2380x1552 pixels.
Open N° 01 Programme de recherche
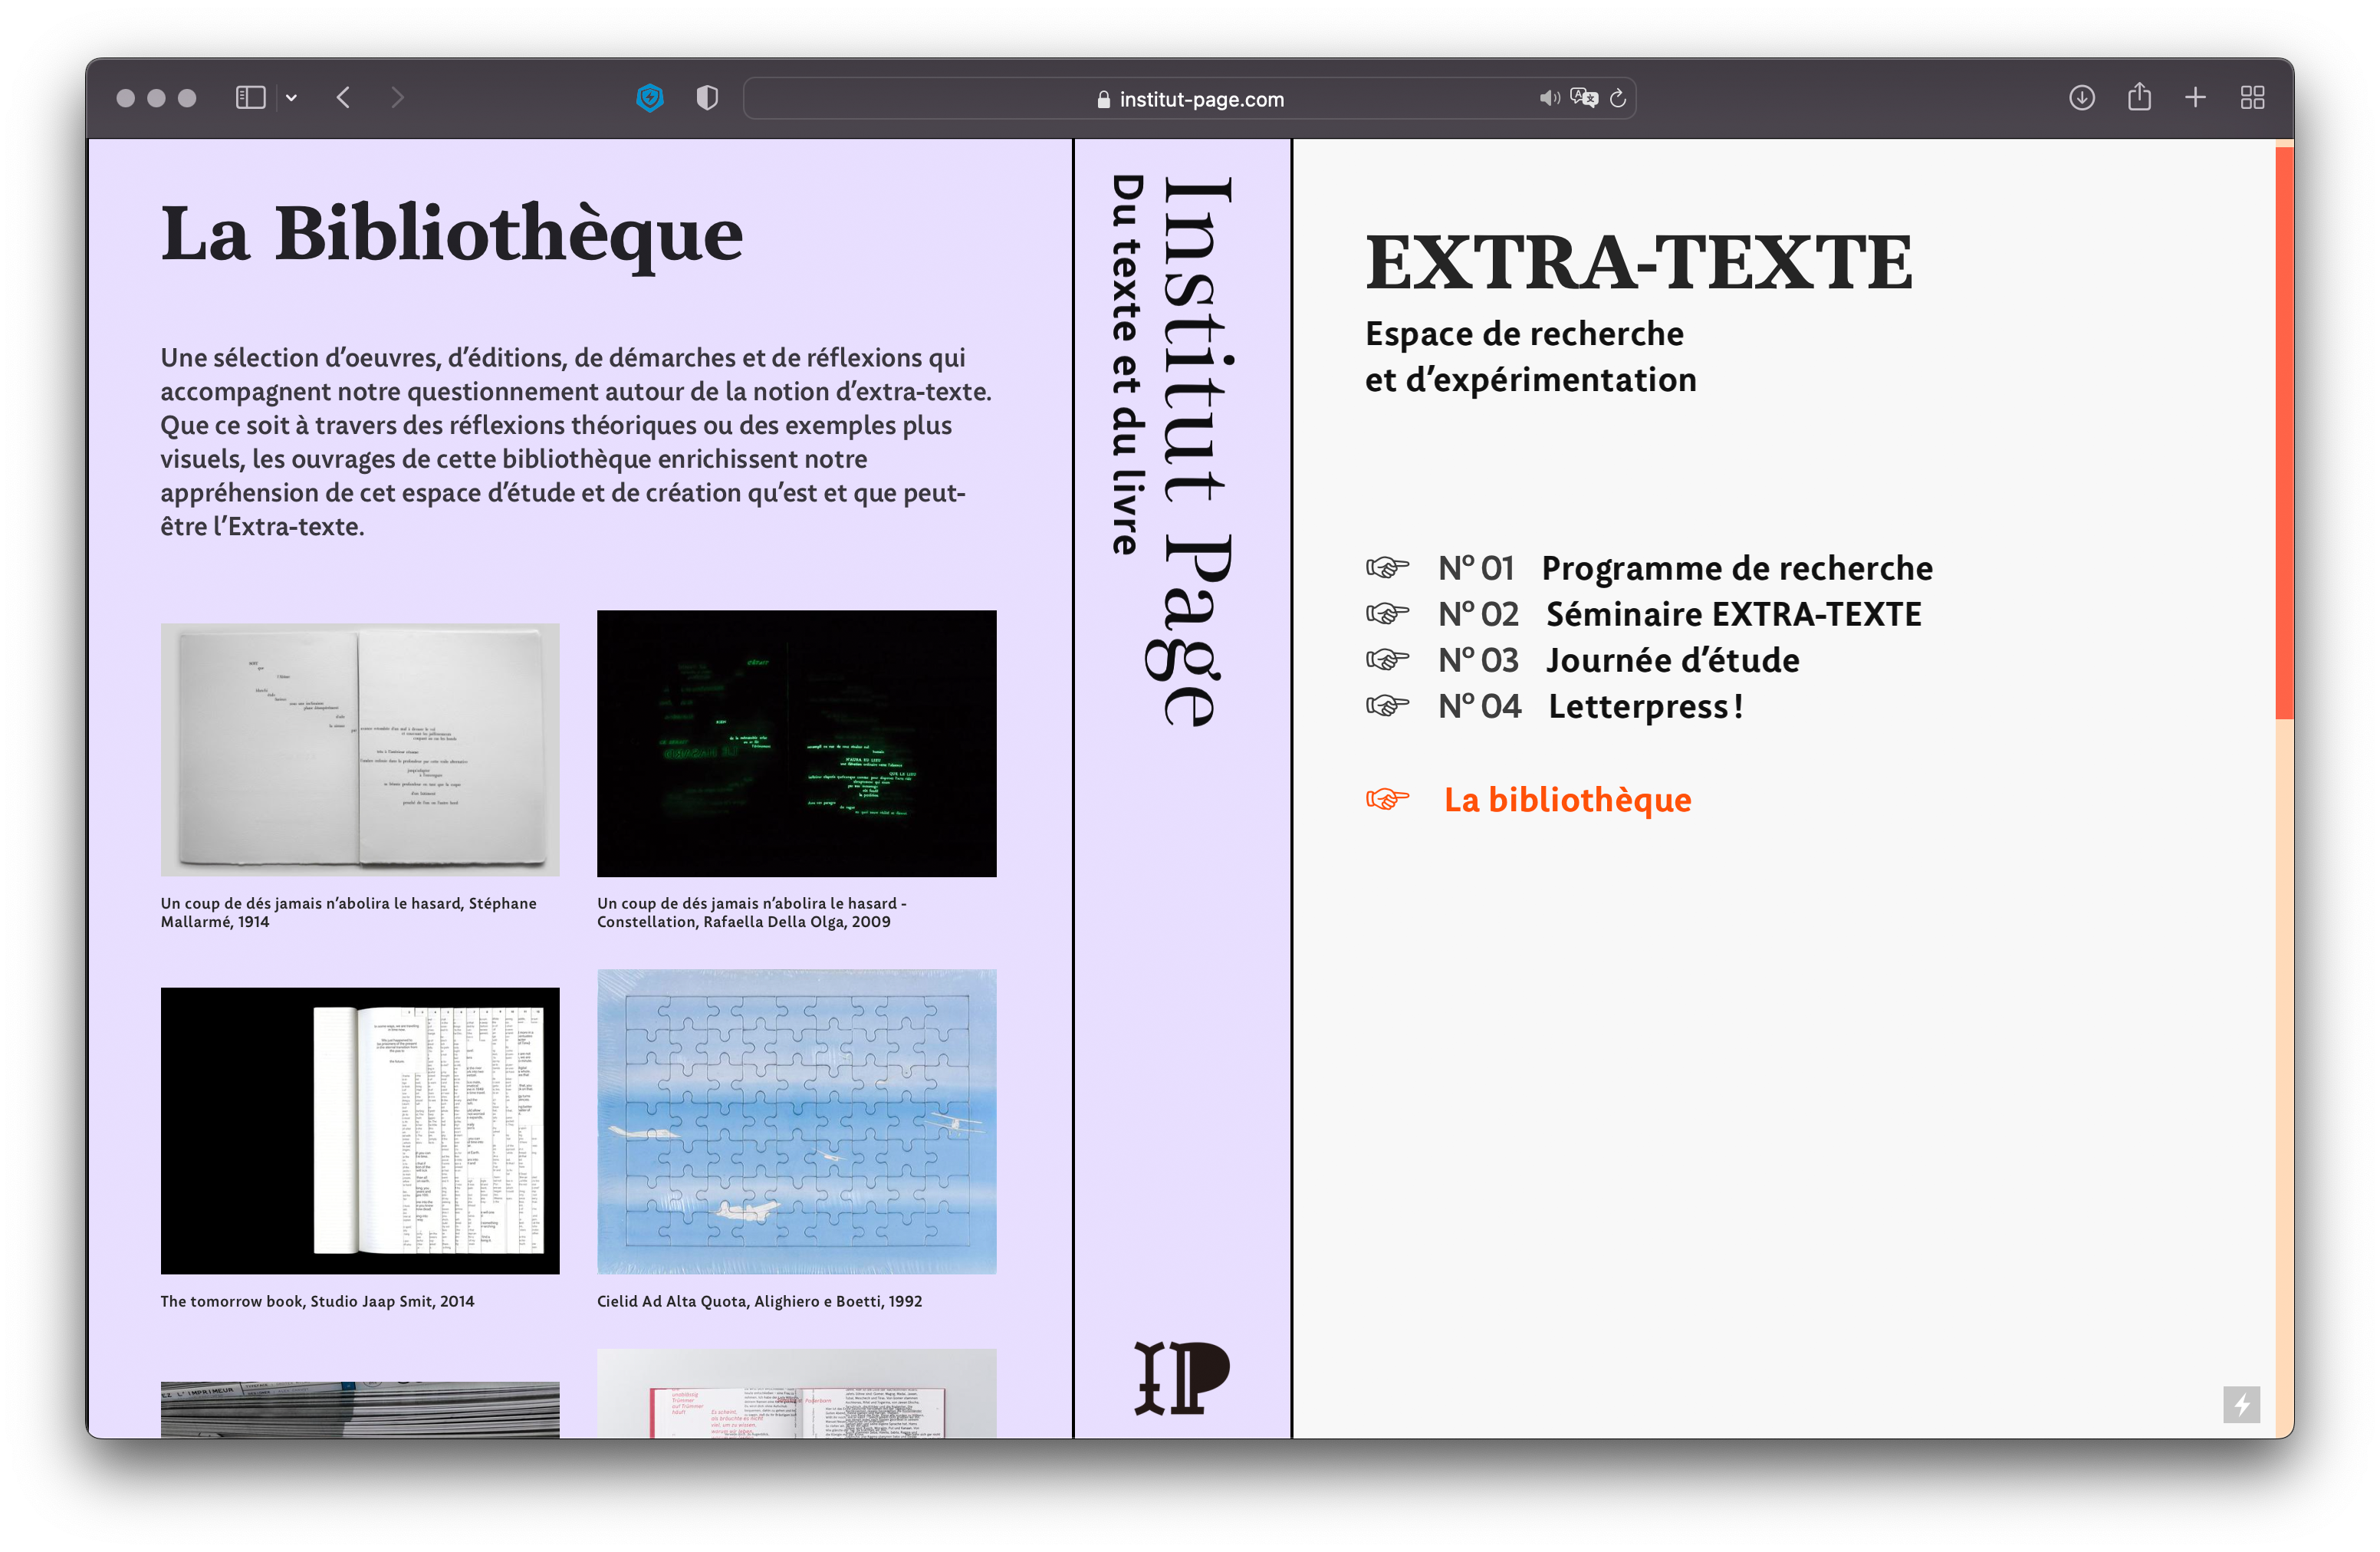(x=1736, y=568)
